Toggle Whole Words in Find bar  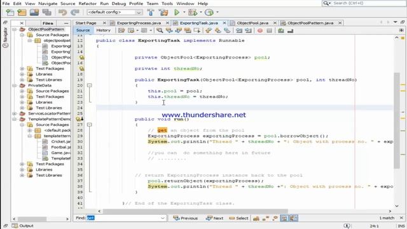click(x=265, y=218)
